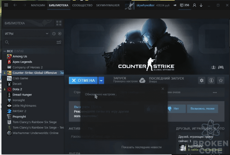Open downloads arrow icon
The image size is (230, 155).
point(201,5)
